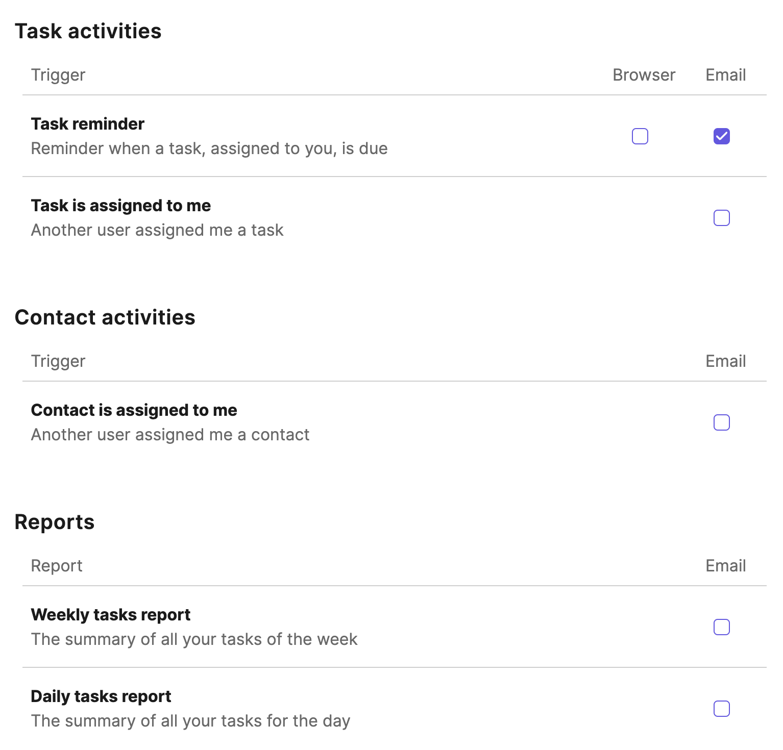Enable Browser notification for Task reminder
783x750 pixels.
point(640,136)
